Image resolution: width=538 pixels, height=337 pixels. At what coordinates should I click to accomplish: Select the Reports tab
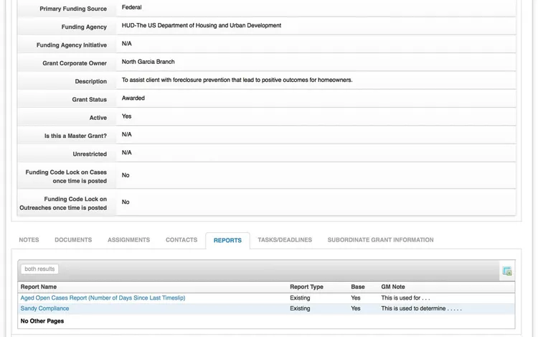pyautogui.click(x=227, y=241)
